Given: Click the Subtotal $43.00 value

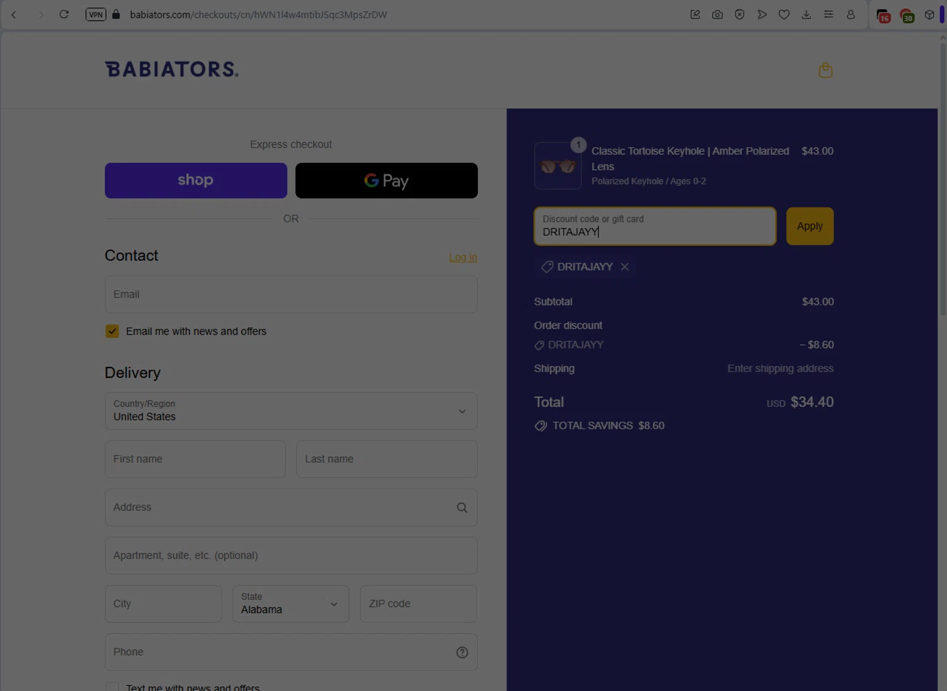Looking at the screenshot, I should tap(818, 302).
